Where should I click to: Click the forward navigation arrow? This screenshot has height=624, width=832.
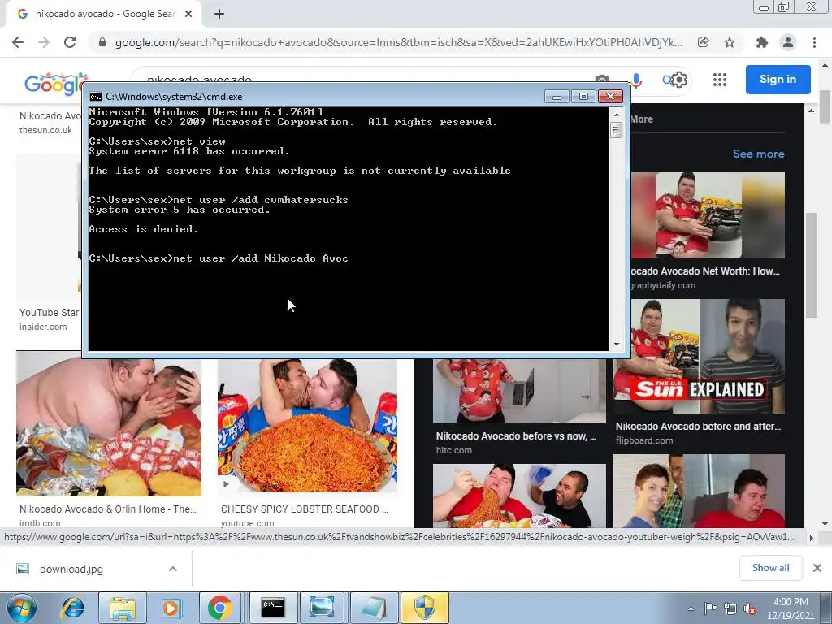pos(44,42)
